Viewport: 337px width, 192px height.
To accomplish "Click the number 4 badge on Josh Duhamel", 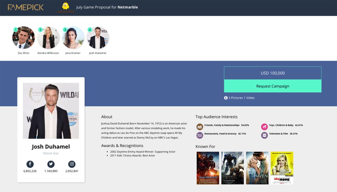I will [90, 30].
